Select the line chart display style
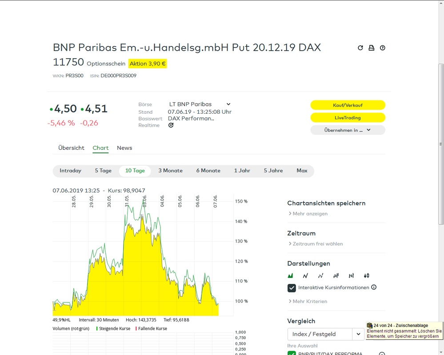Image resolution: width=444 pixels, height=355 pixels. 305,275
